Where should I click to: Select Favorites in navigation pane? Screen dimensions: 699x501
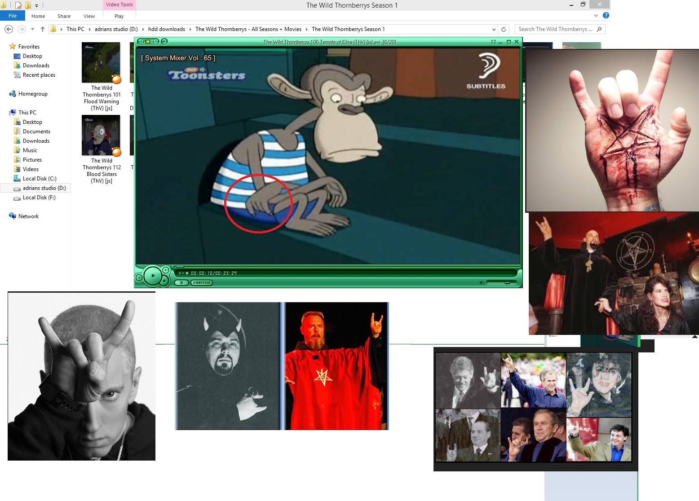(29, 47)
